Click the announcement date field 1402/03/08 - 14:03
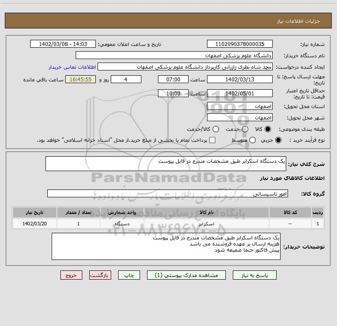 (x=63, y=44)
